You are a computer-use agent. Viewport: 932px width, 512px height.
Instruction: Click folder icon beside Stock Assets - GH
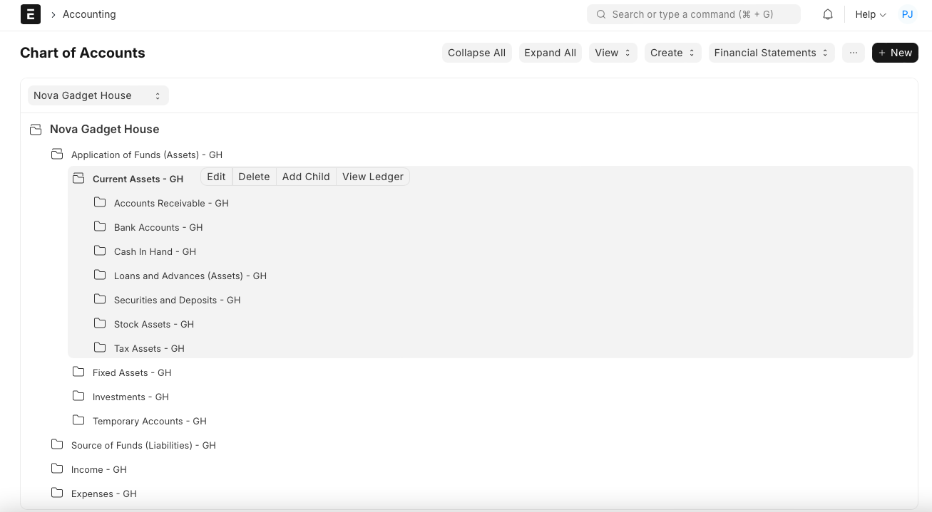[x=100, y=324]
